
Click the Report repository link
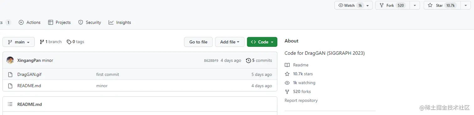pyautogui.click(x=301, y=101)
